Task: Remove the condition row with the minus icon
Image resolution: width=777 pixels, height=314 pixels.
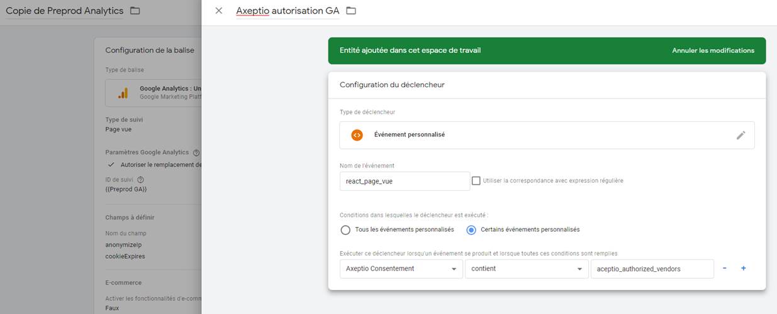Action: pyautogui.click(x=725, y=268)
